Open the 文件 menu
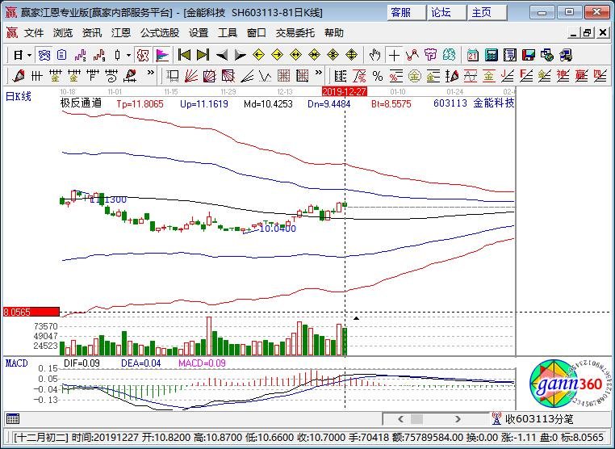Image resolution: width=615 pixels, height=449 pixels. coord(34,33)
